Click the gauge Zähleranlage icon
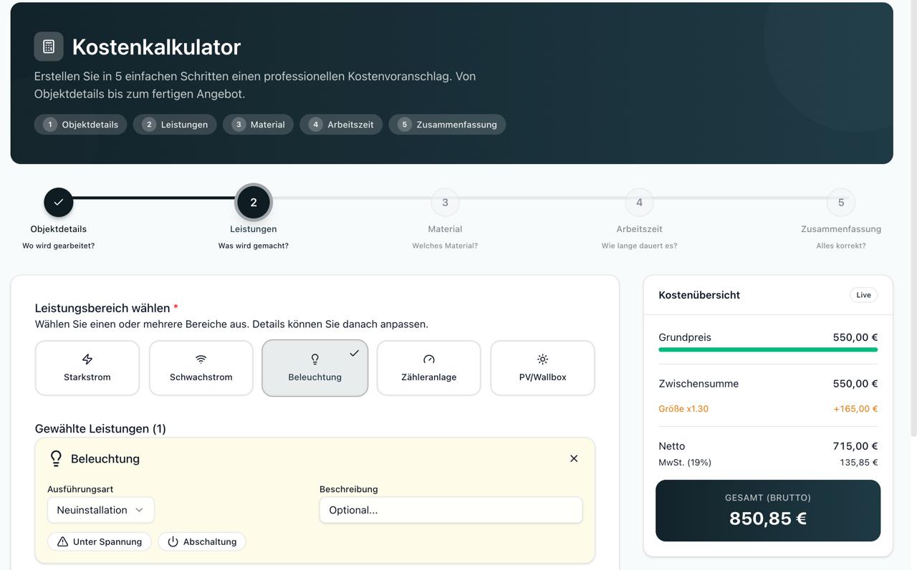This screenshot has width=917, height=570. [429, 359]
